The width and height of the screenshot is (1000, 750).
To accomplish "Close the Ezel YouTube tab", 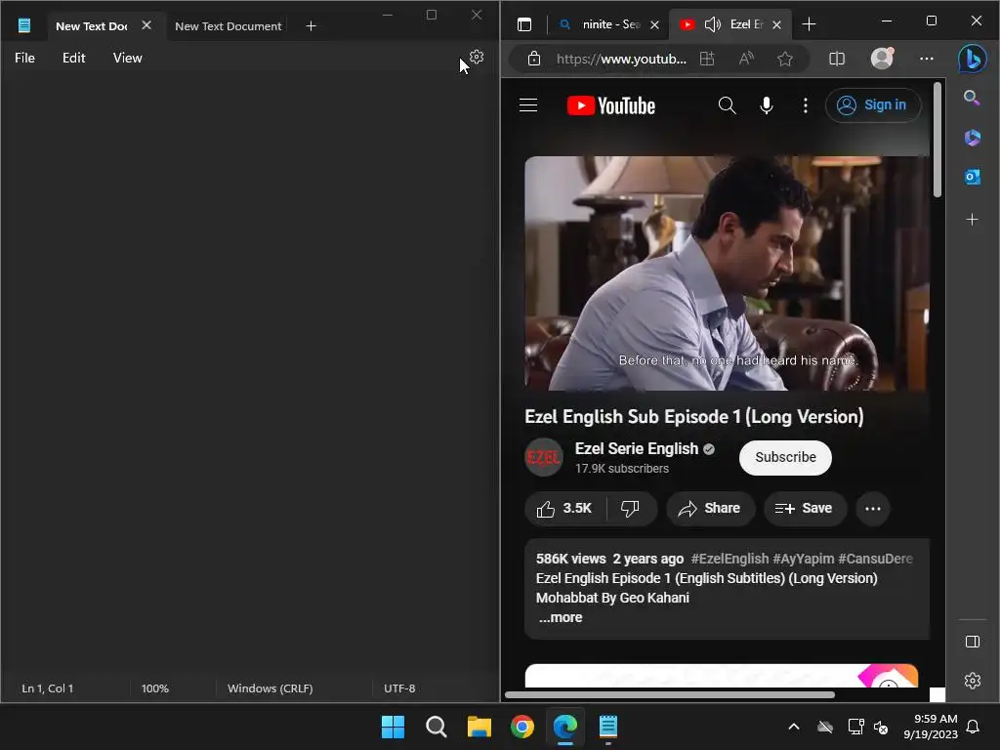I will point(776,24).
